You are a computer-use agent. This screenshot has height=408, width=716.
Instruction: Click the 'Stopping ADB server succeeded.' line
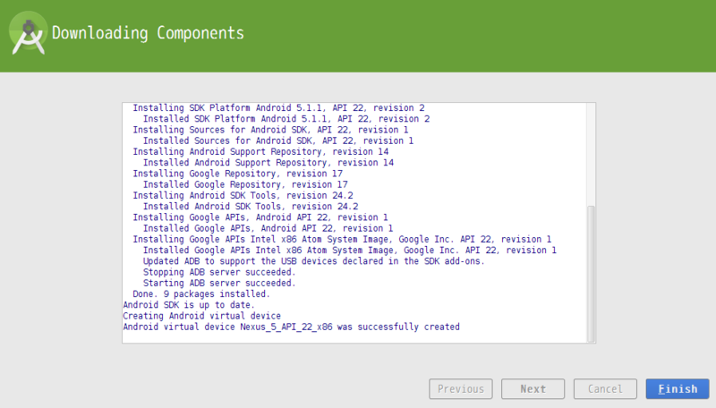(x=219, y=272)
